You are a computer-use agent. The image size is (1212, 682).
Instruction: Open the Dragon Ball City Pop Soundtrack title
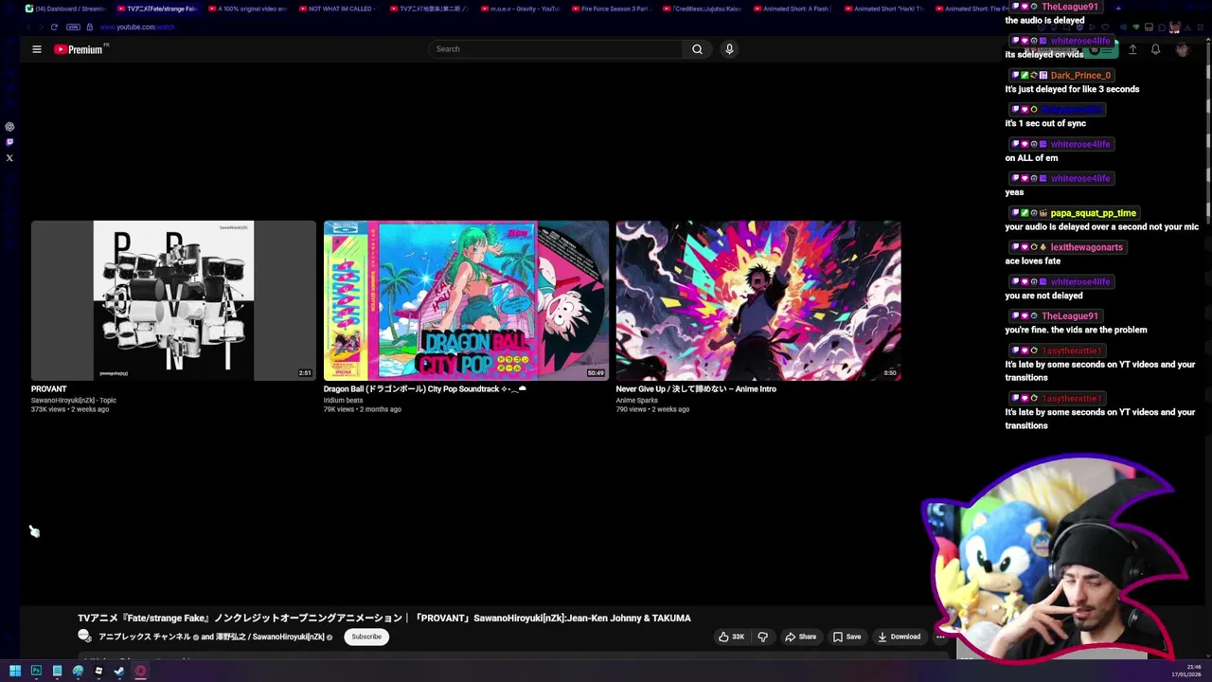click(424, 389)
